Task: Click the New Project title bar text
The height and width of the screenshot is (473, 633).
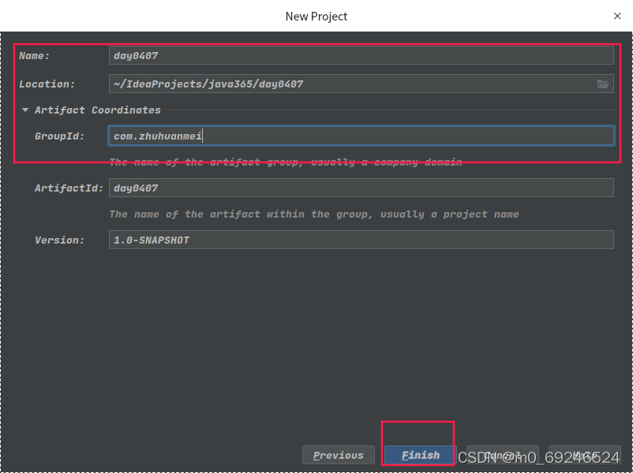Action: click(316, 16)
